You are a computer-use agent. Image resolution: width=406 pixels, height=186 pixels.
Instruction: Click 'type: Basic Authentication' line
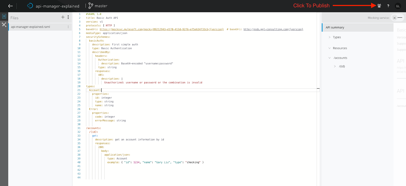[112, 48]
